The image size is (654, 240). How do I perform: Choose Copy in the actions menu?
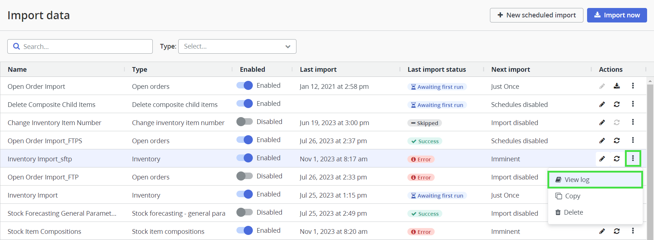pyautogui.click(x=573, y=196)
